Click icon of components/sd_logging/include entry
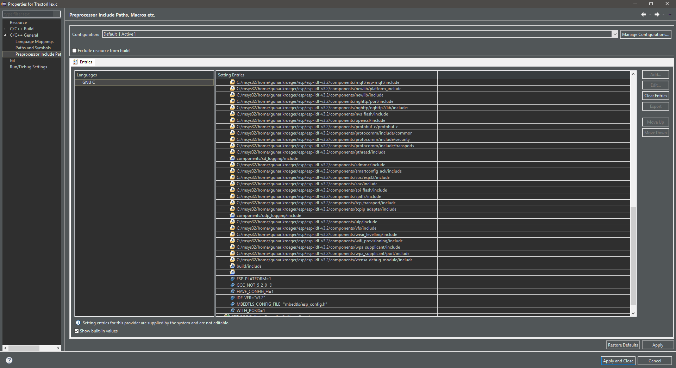Image resolution: width=676 pixels, height=368 pixels. 232,158
